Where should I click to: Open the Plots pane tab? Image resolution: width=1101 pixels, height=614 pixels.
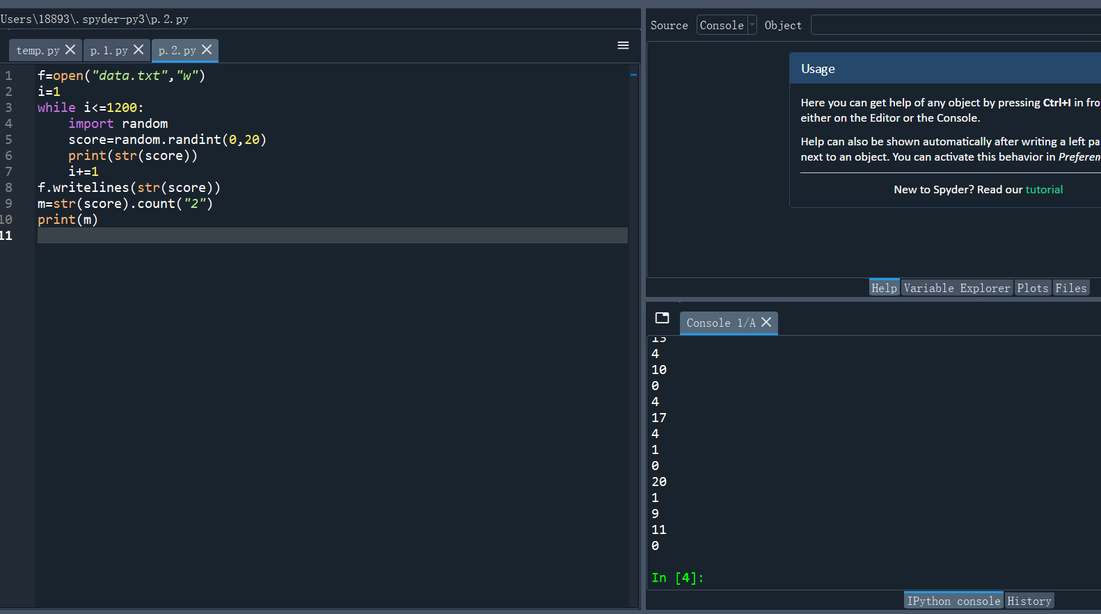[1033, 288]
